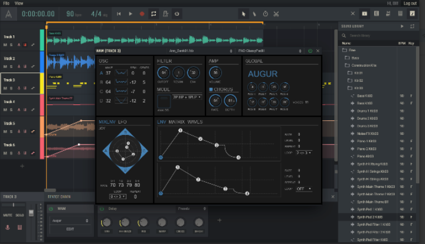Screen dimensions: 425x244
Task: Mute Track 1 with its M button
Action: click(x=5, y=45)
